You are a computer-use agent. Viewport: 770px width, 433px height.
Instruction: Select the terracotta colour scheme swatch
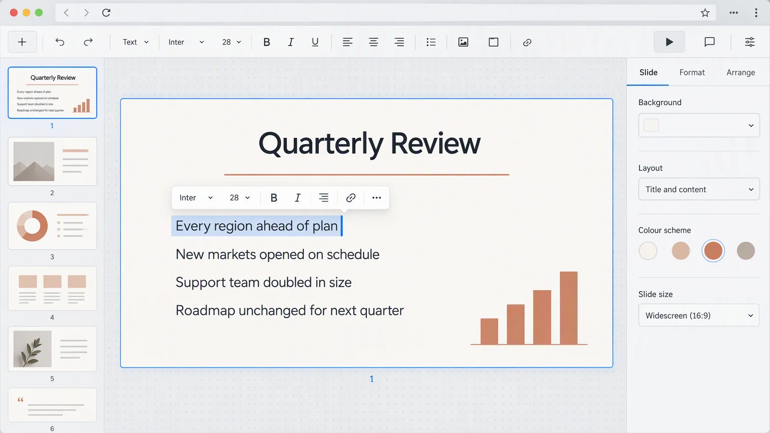coord(713,251)
